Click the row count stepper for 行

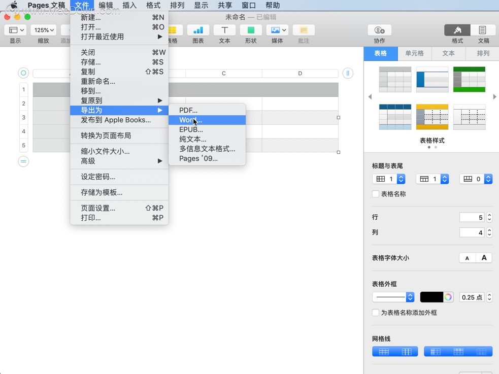tap(489, 217)
